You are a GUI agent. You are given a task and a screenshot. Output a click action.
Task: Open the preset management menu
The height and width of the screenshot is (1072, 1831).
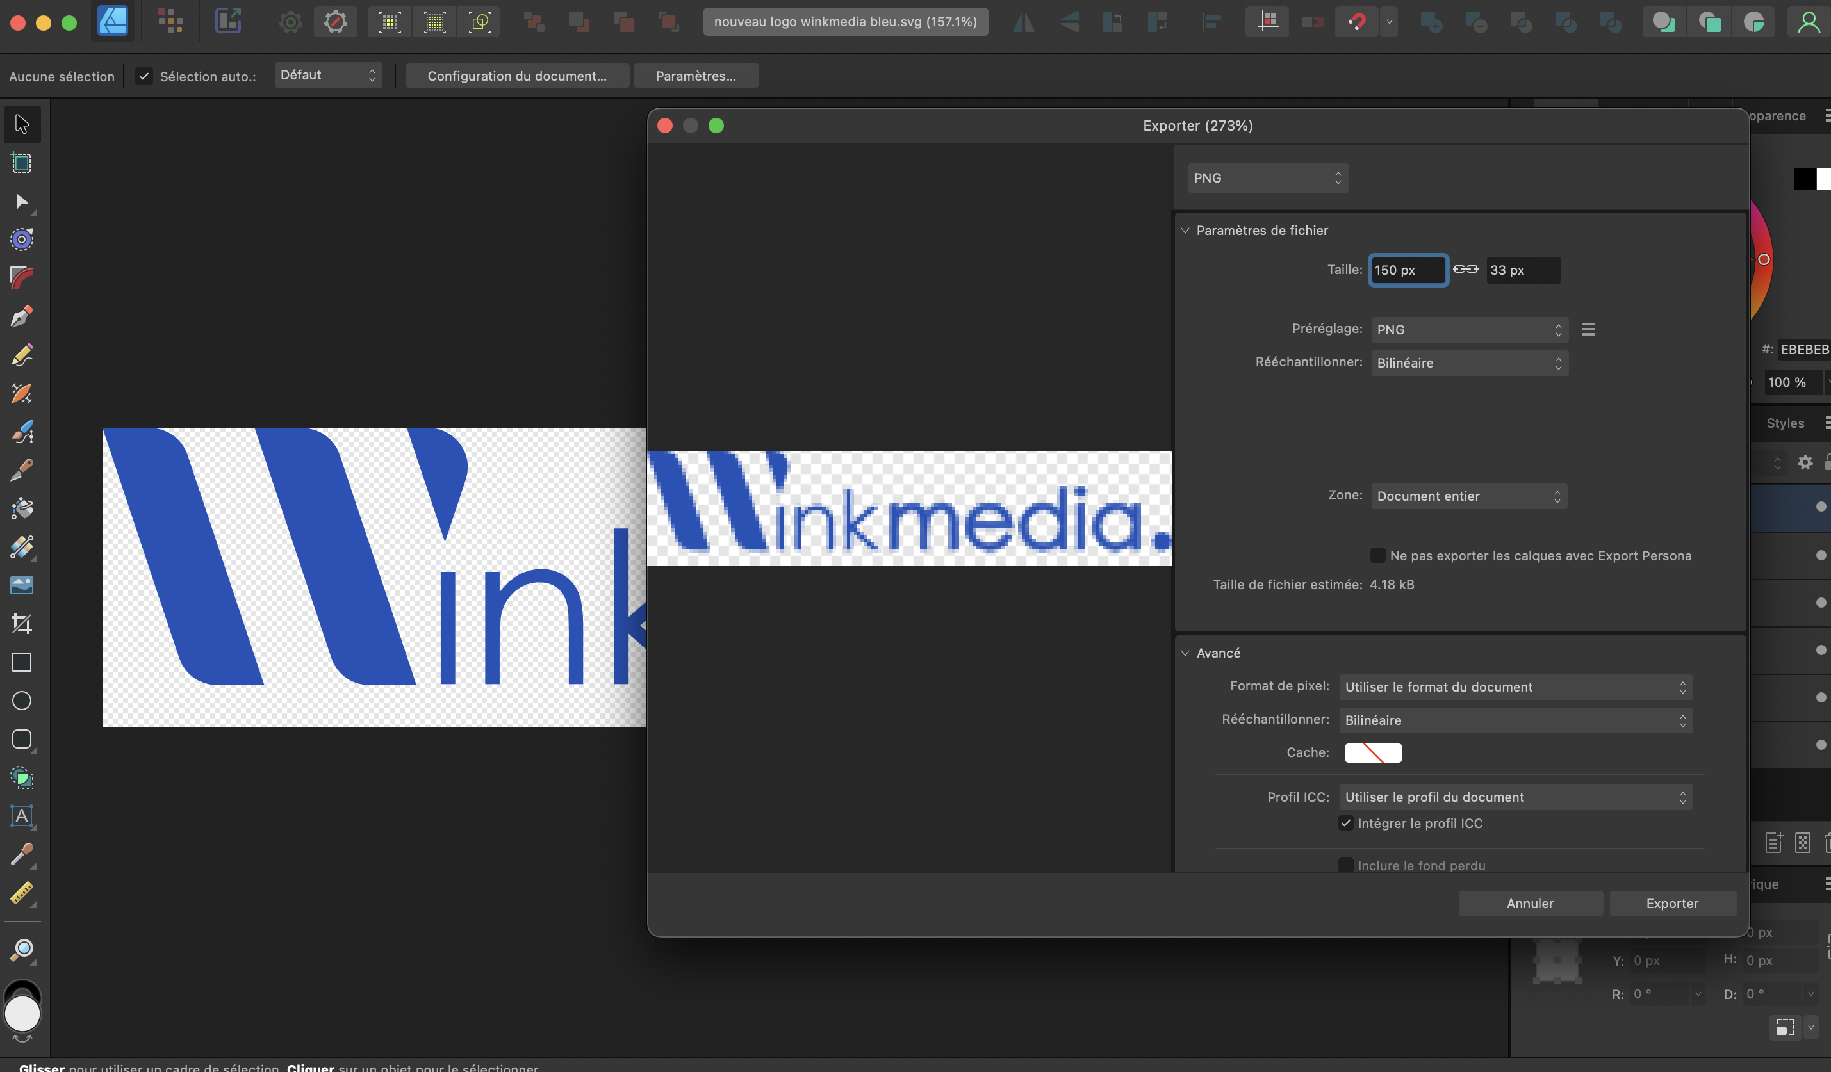click(1589, 329)
